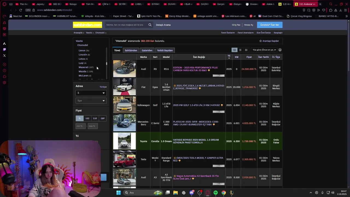Open Audi RS 6 listing thumbnail

124,69
